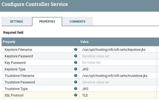Viewport: 159px width, 100px height.
Task: Select the SSL Protocol property name
Action: tap(14, 95)
